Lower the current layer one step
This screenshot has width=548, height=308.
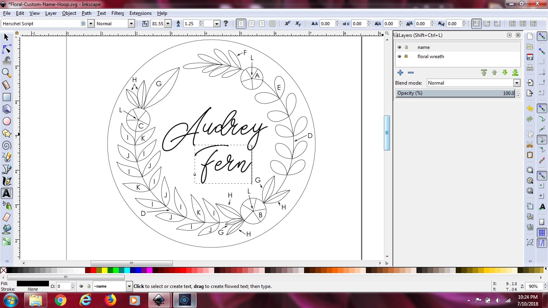tap(505, 73)
